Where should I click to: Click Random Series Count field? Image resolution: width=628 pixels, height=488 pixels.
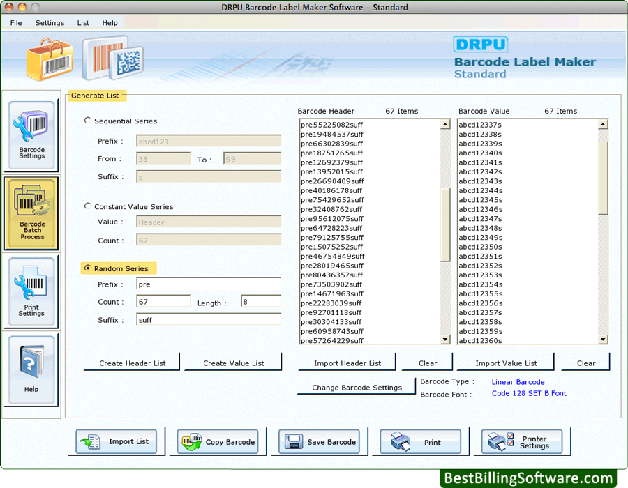pos(163,301)
